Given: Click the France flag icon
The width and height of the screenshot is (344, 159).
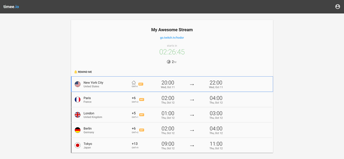Looking at the screenshot, I should [78, 100].
